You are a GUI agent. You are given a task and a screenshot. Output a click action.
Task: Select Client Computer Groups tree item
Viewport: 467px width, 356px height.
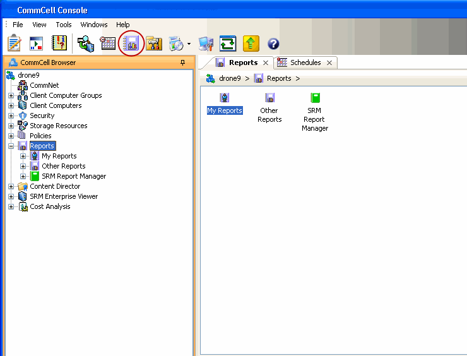tap(66, 95)
